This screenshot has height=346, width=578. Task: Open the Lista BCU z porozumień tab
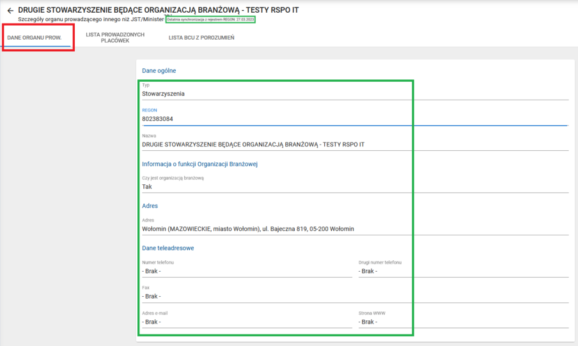point(201,38)
